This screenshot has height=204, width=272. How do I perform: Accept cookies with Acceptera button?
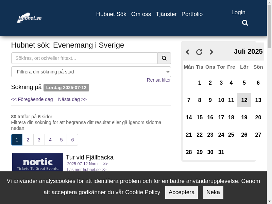pos(182,192)
